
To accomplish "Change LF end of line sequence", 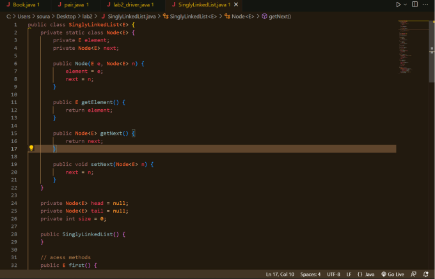I will (x=349, y=275).
